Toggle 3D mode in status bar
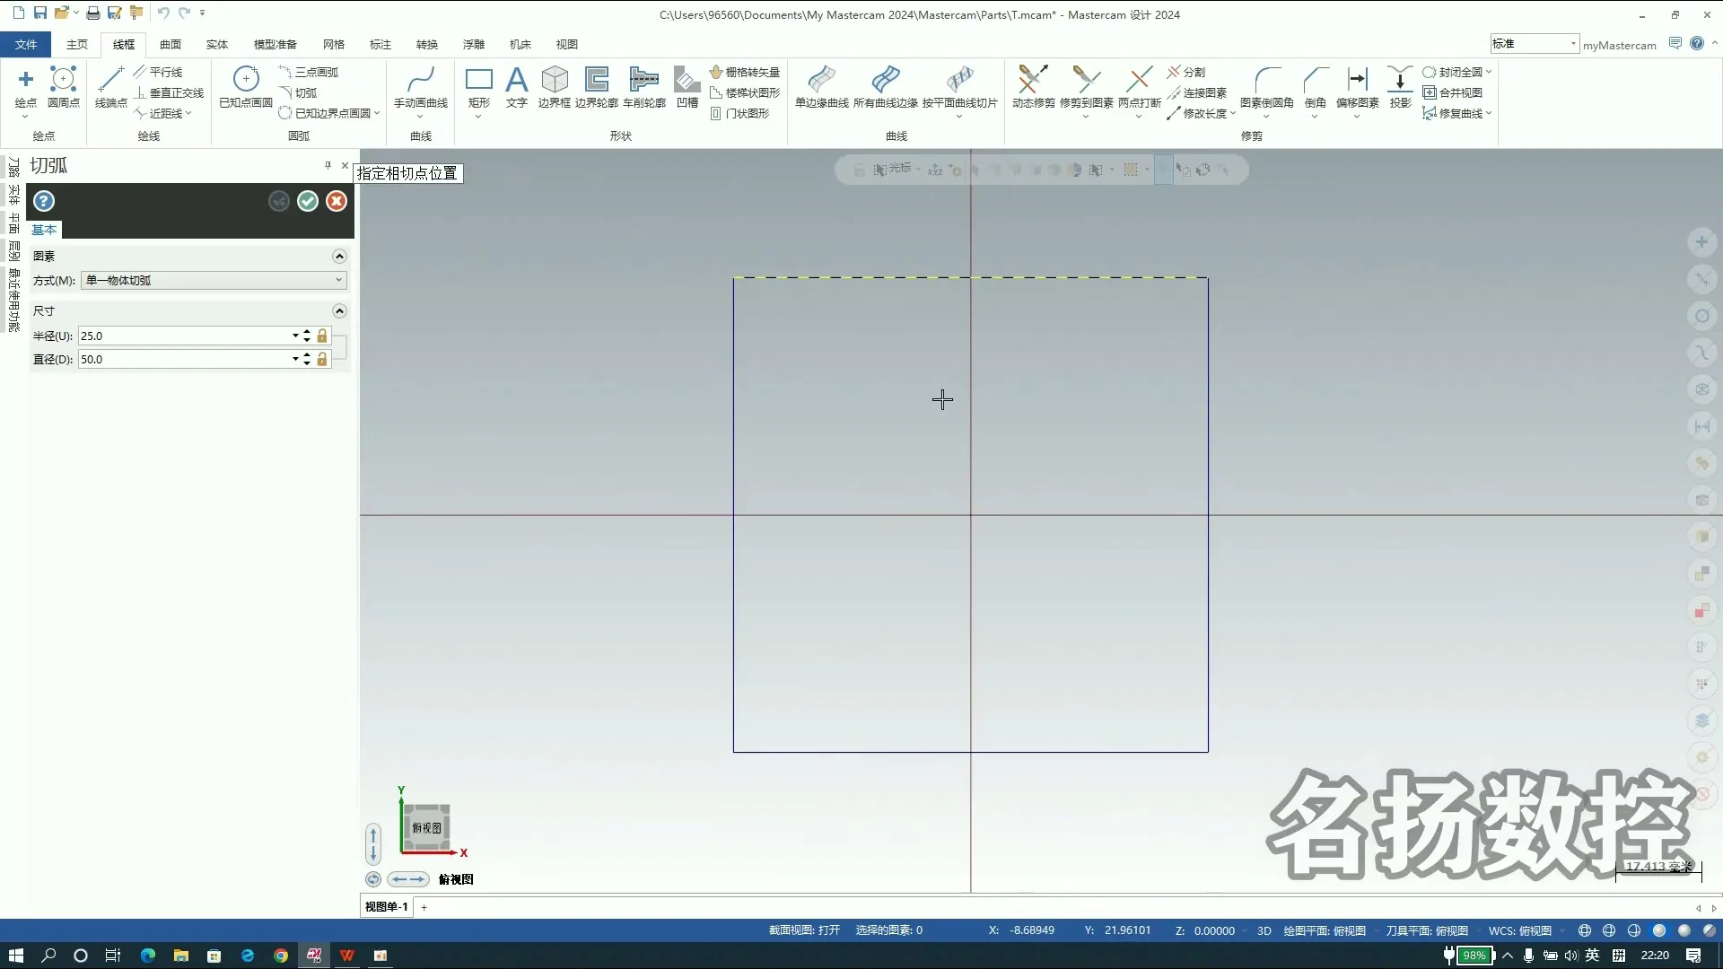This screenshot has height=969, width=1723. 1264,930
